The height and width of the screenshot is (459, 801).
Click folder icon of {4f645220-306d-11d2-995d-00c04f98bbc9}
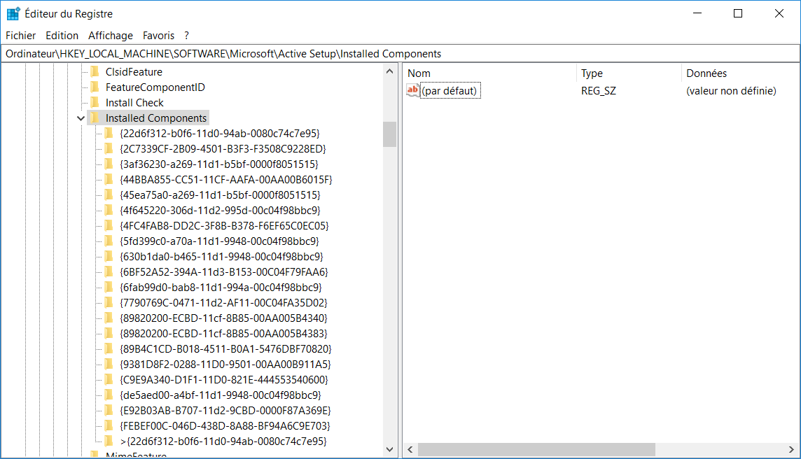click(109, 210)
